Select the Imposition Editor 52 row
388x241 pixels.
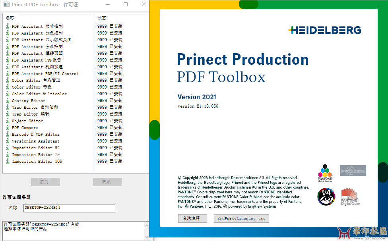pyautogui.click(x=76, y=148)
